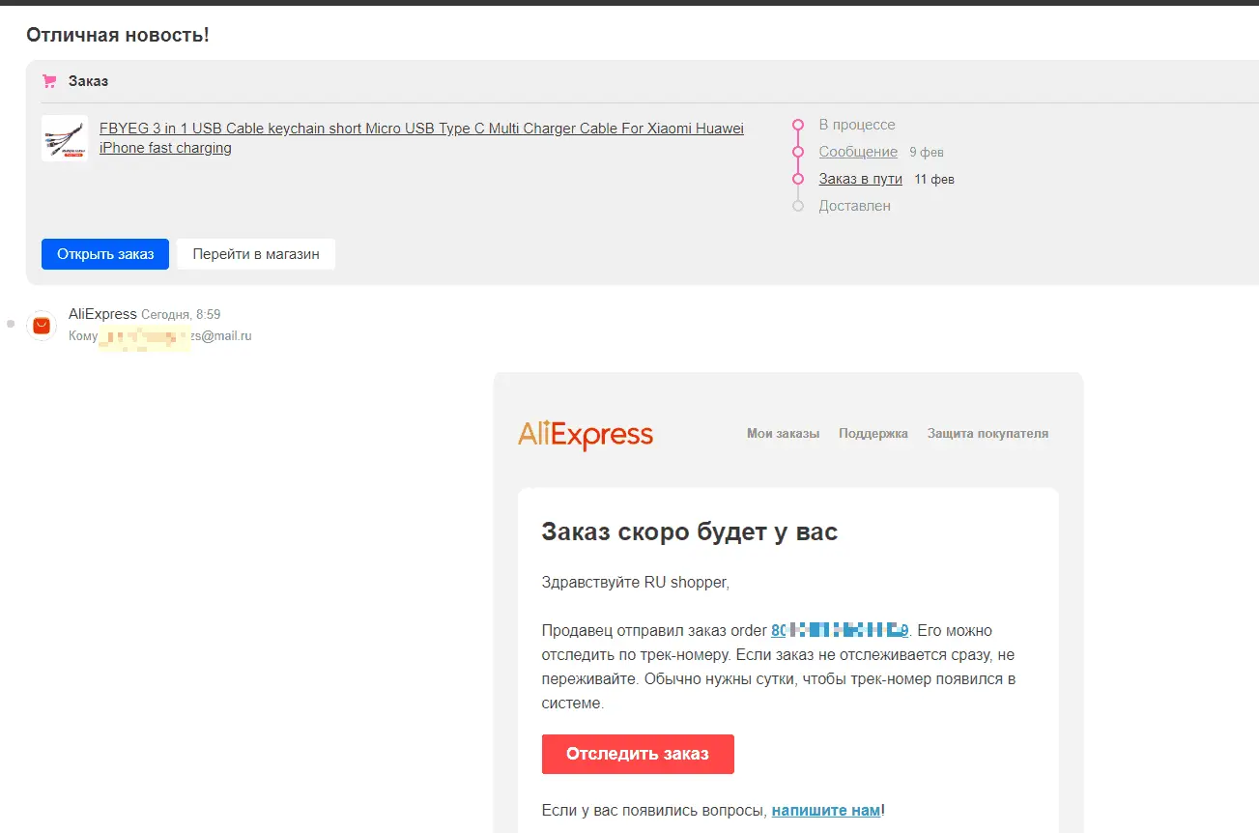Click the AliExpress logo in the email

(x=586, y=435)
